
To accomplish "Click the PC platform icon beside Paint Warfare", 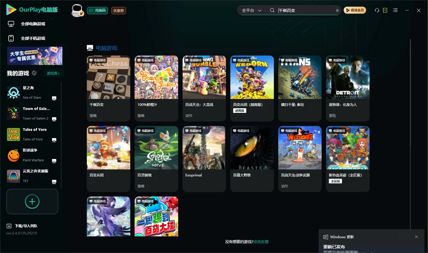I will (54, 161).
